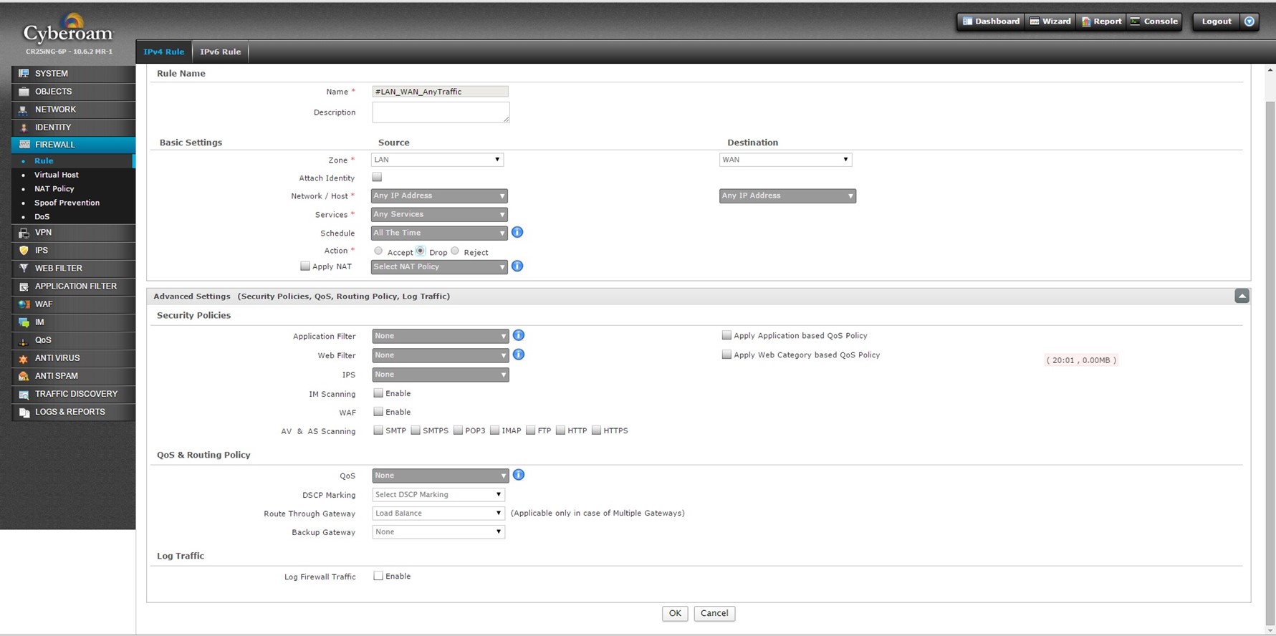Open NAT Policy under Firewall
The width and height of the screenshot is (1276, 636).
pyautogui.click(x=54, y=189)
